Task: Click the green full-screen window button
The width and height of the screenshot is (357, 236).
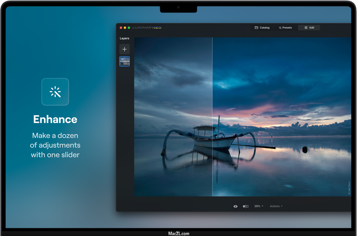Action: [129, 28]
